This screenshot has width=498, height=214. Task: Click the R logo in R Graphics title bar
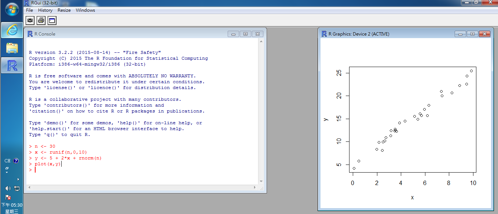pos(324,34)
